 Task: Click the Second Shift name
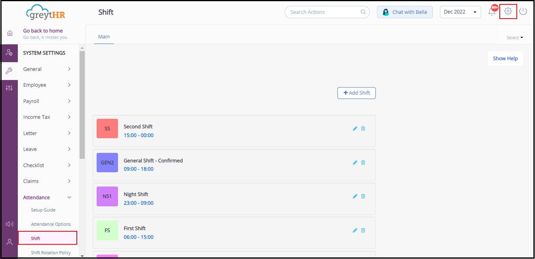pos(138,127)
